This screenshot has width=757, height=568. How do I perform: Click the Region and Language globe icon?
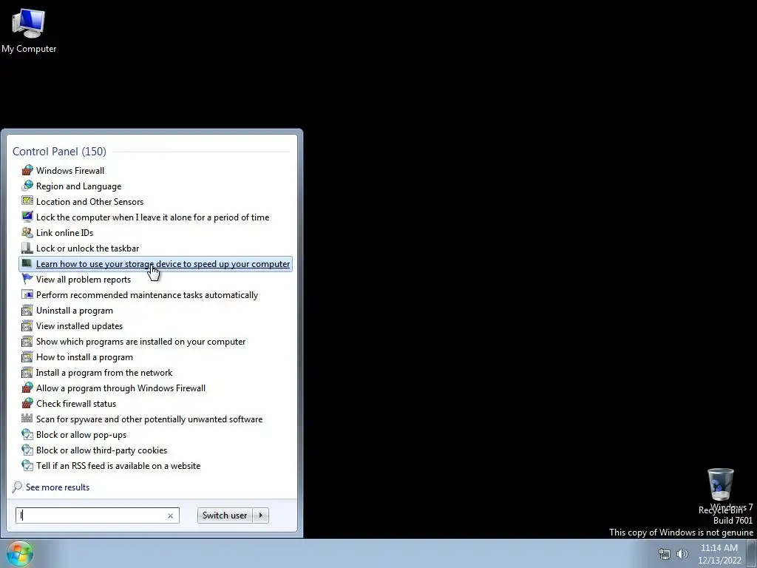[x=27, y=186]
